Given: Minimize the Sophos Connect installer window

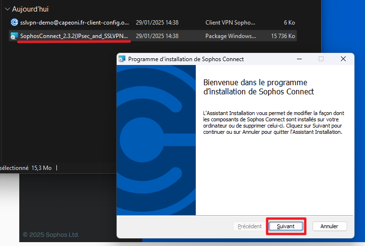Looking at the screenshot, I should tap(299, 59).
